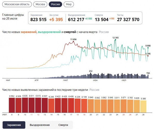Click the +5 395 daily cases figure

(56, 20)
